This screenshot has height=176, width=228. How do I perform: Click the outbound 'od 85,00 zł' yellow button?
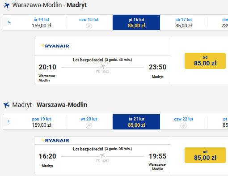coord(205,61)
